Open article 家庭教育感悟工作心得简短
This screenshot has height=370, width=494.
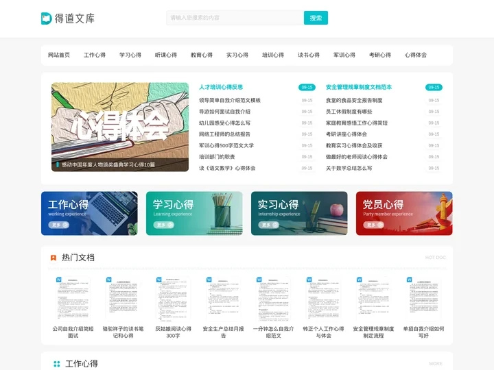(x=357, y=123)
